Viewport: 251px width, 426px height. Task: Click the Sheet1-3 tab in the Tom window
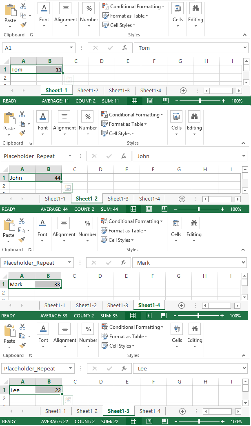click(x=119, y=91)
